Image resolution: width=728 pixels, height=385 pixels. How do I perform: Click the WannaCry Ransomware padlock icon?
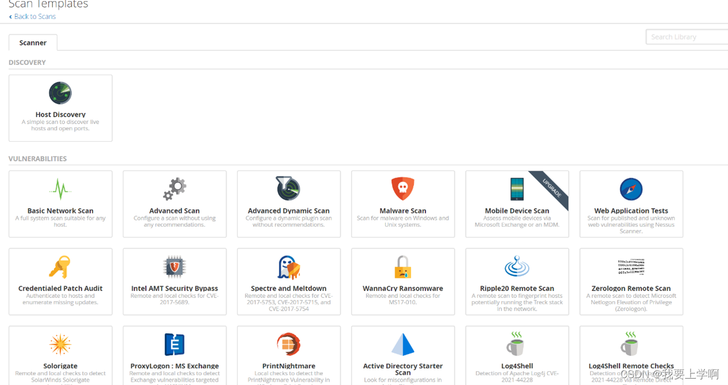click(x=403, y=267)
